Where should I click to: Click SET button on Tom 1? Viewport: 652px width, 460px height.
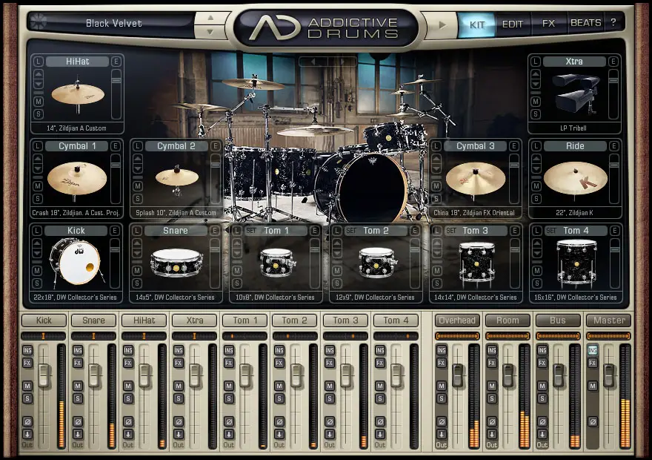coord(251,231)
